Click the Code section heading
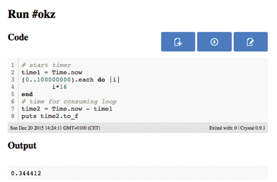 18,37
